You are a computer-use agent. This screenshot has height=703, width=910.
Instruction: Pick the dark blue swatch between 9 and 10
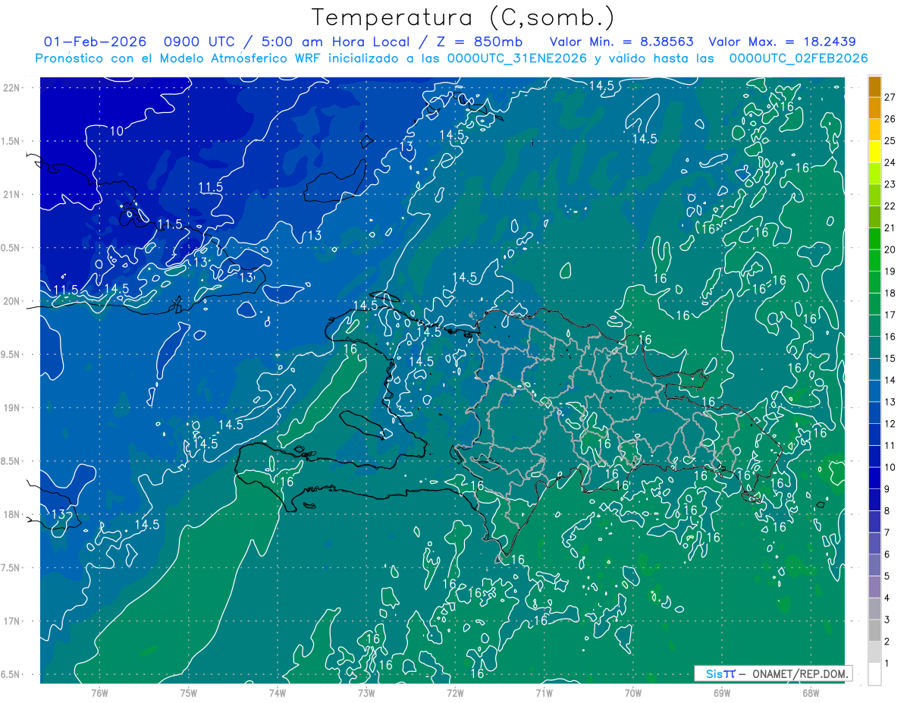coord(874,478)
